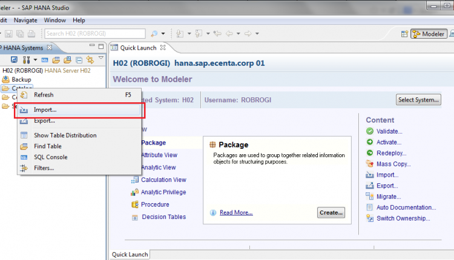This screenshot has width=454, height=260.
Task: Click the Collapse All icon
Action: point(79,60)
